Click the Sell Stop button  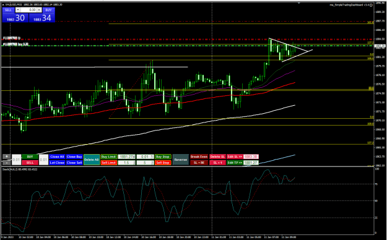(163, 163)
